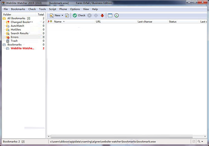
Task: Click the bookmark.wsw file path text
Action: [x=103, y=141]
